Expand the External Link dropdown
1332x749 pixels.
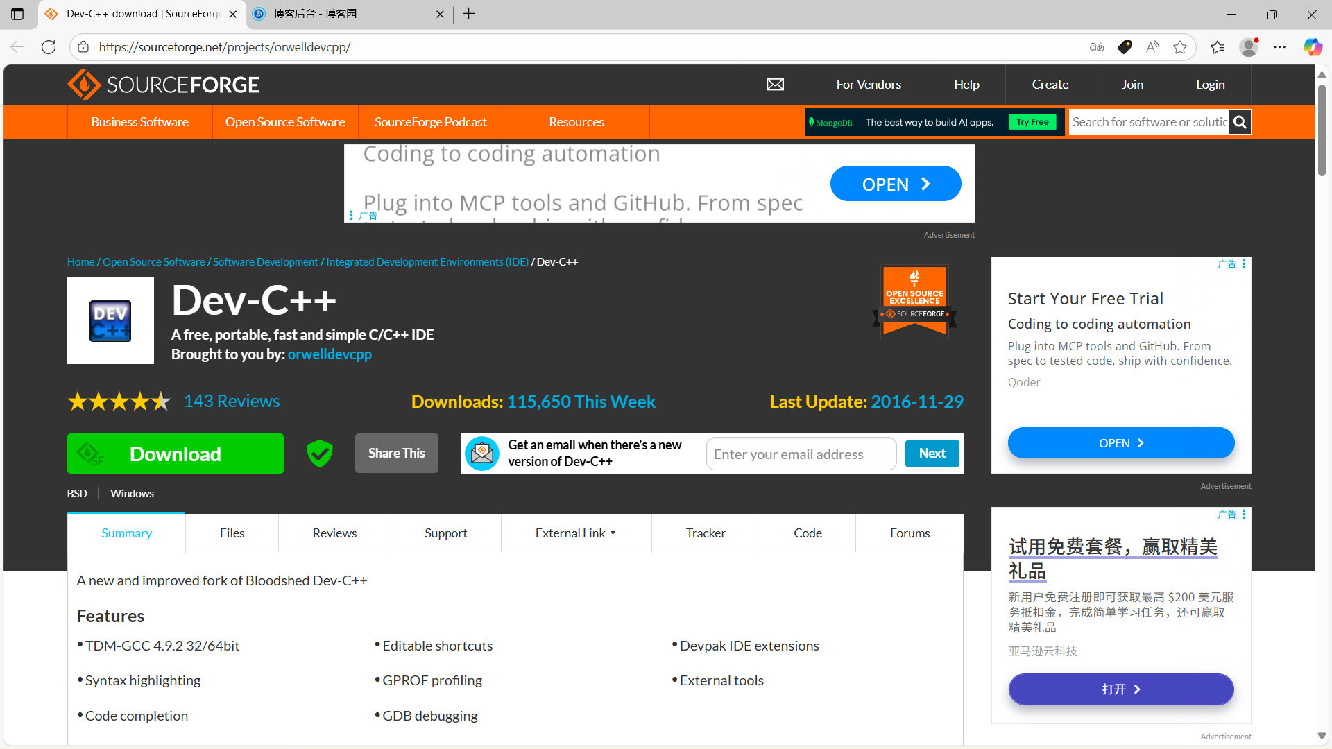tap(575, 533)
